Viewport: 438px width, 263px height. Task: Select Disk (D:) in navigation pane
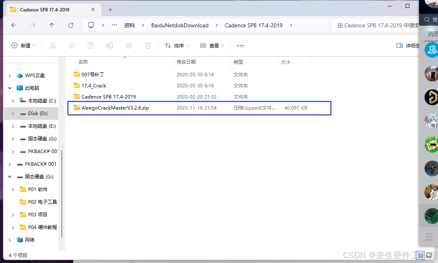(x=38, y=114)
